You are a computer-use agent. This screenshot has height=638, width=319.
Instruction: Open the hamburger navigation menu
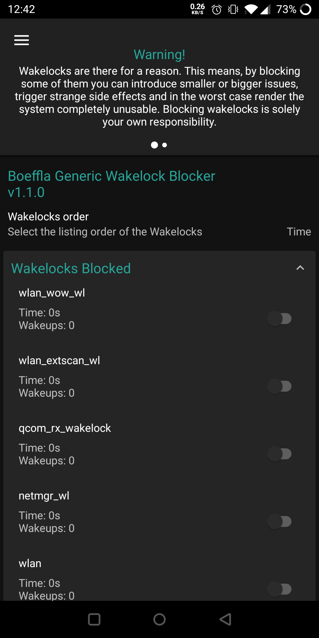[22, 40]
